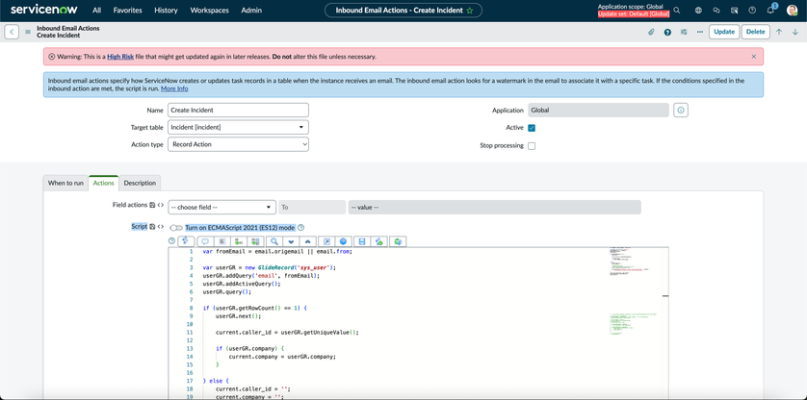Viewport: 807px width, 400px height.
Task: Click the UI builder inspect icon in header
Action: point(735,11)
